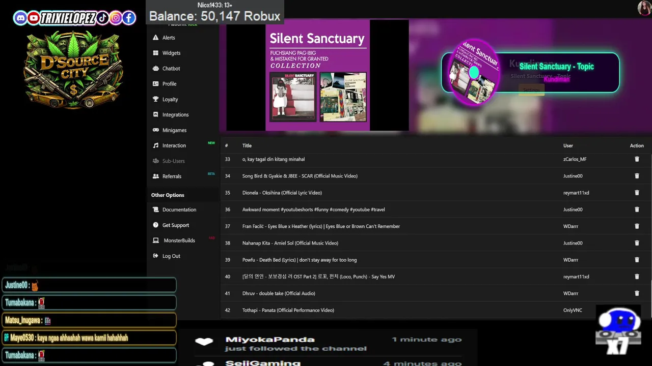
Task: Select row 42 Tothapi - Panata
Action: 436,310
